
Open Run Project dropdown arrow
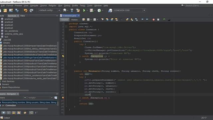(87, 10)
